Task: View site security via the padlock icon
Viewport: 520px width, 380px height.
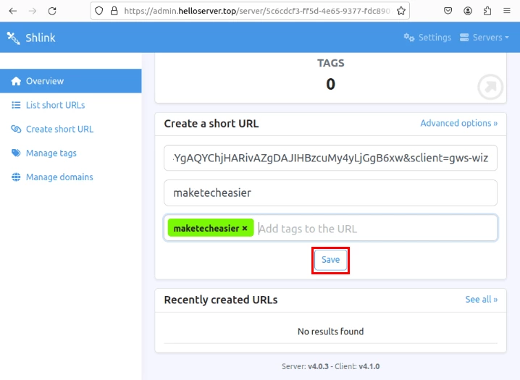Action: point(114,11)
